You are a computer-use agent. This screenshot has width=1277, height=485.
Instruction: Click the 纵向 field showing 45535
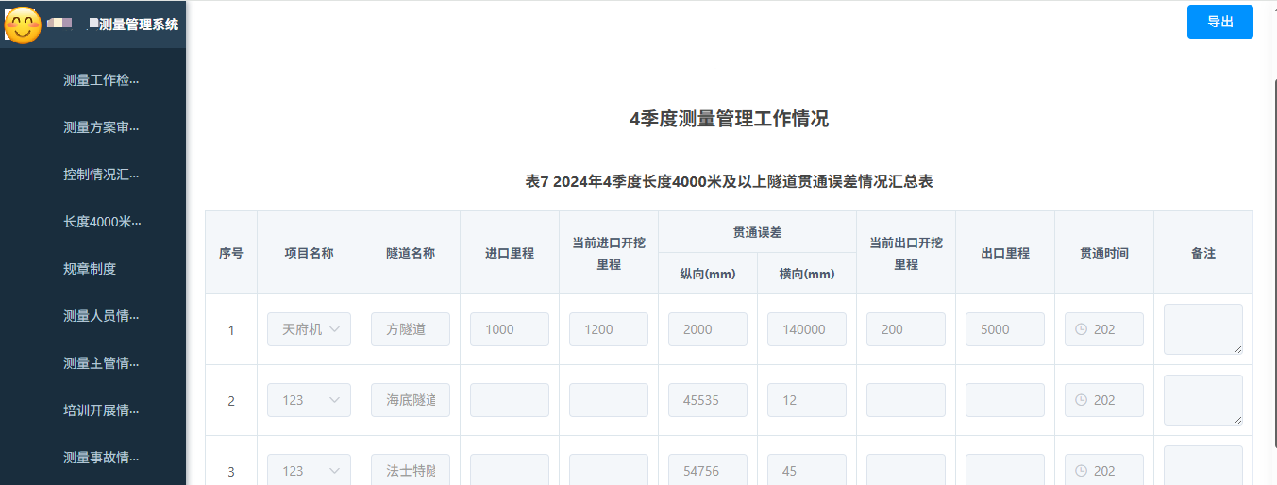point(708,400)
